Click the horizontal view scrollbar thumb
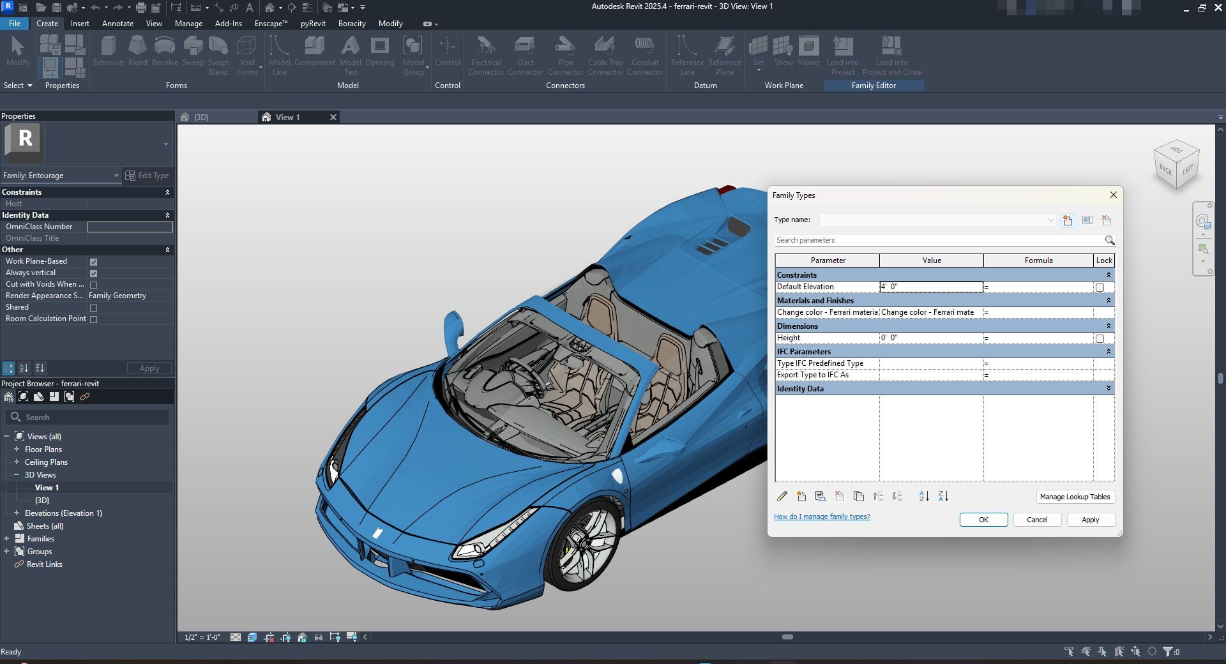Image resolution: width=1226 pixels, height=664 pixels. (787, 637)
